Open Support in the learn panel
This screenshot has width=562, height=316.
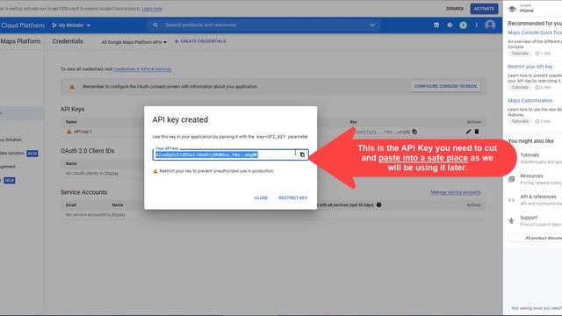pos(529,218)
